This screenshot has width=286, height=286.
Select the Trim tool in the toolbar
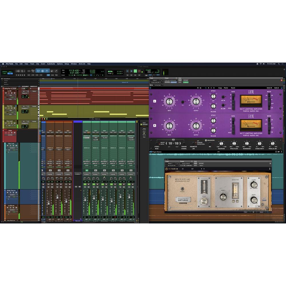click(x=38, y=71)
